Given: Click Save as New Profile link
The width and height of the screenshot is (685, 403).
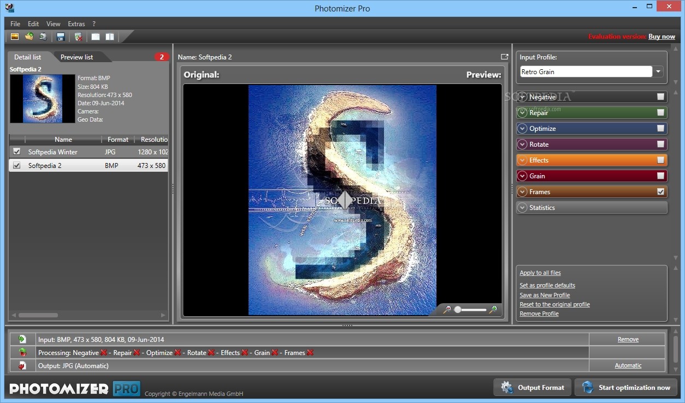Looking at the screenshot, I should 545,295.
